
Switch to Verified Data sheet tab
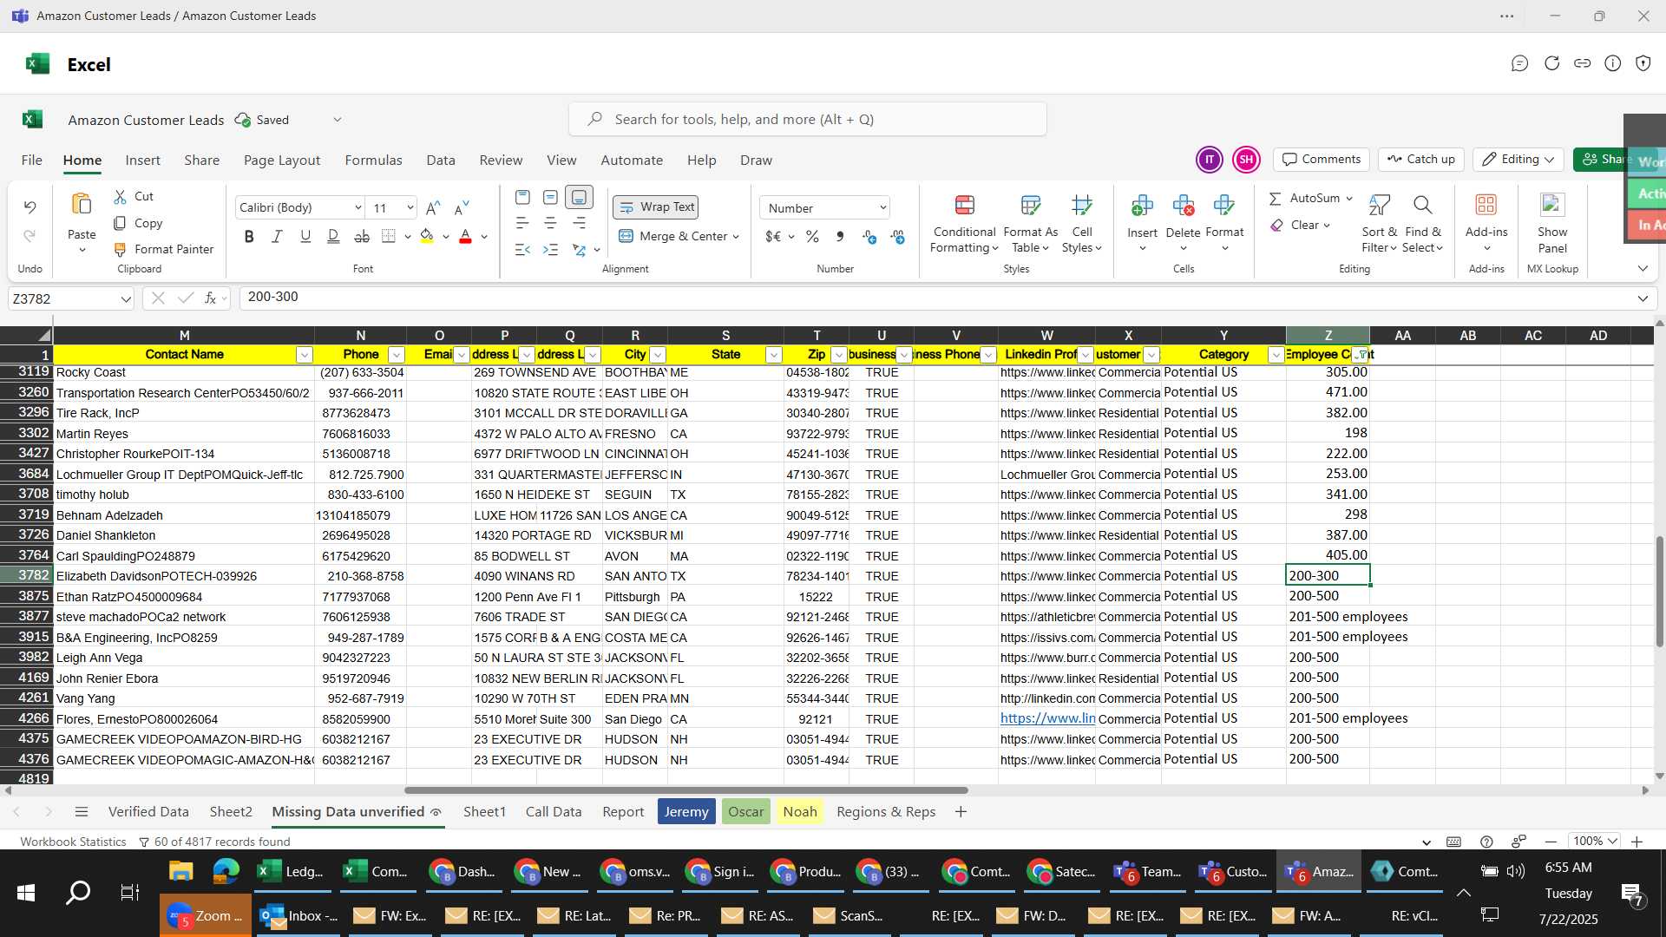point(148,812)
